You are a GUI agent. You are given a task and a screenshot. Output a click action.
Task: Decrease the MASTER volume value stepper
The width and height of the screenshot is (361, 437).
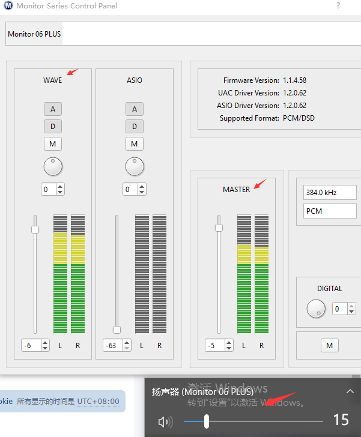pos(229,348)
